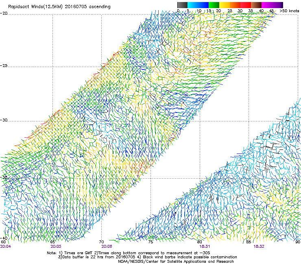Select the yellow 20-25 knots legend swatch
Viewport: 301px width, 264px height.
pyautogui.click(x=225, y=5)
